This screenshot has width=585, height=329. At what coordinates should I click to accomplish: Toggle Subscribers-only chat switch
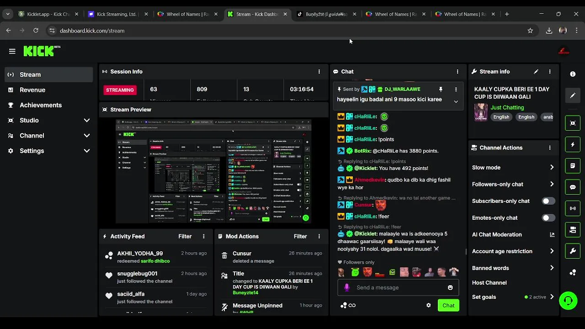548,201
